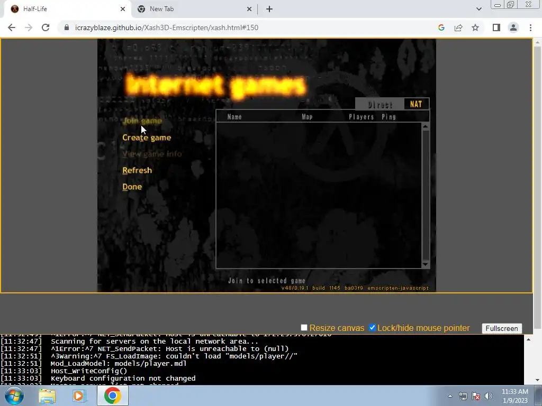Select the Direct server tab
Viewport: 542px width, 406px height.
tap(380, 104)
